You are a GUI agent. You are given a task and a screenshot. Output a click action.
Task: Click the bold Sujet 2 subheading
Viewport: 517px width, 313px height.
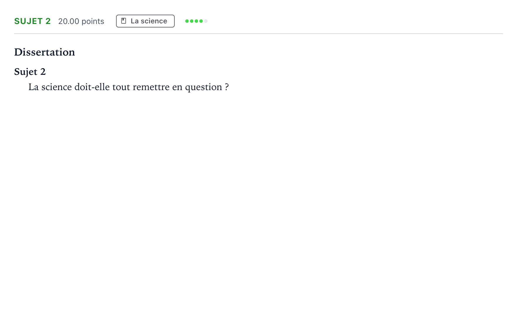[30, 72]
